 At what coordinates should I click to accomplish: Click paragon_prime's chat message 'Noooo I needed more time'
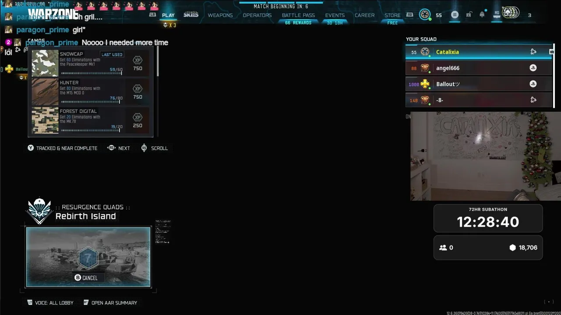[125, 42]
